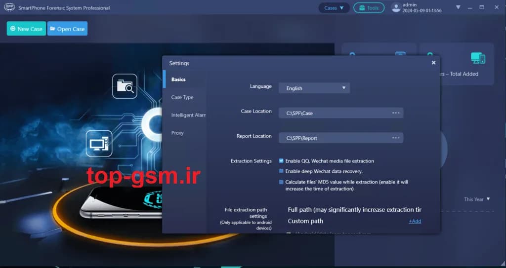The image size is (506, 268).
Task: Click the Report Location path field
Action: tap(341, 138)
